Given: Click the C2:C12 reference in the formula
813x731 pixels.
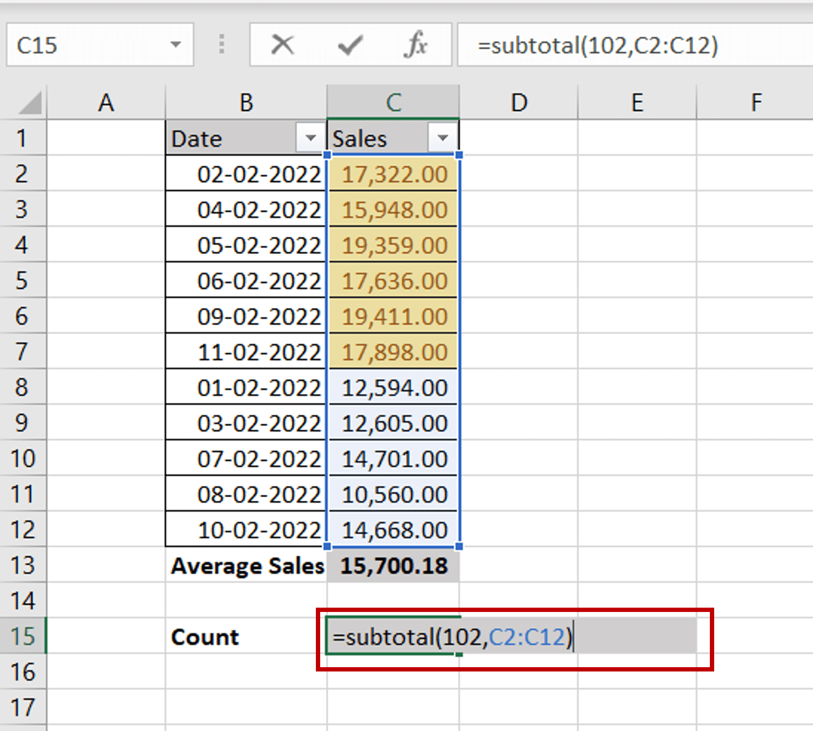Looking at the screenshot, I should (x=530, y=637).
